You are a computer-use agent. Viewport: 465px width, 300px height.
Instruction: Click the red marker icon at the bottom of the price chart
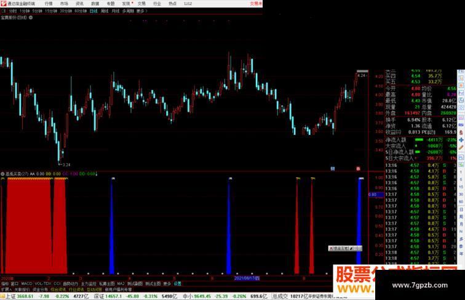click(358, 169)
